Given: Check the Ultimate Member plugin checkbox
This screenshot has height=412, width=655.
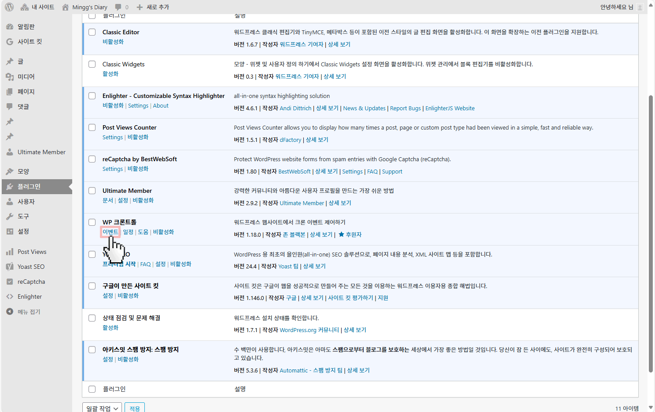Looking at the screenshot, I should [92, 191].
